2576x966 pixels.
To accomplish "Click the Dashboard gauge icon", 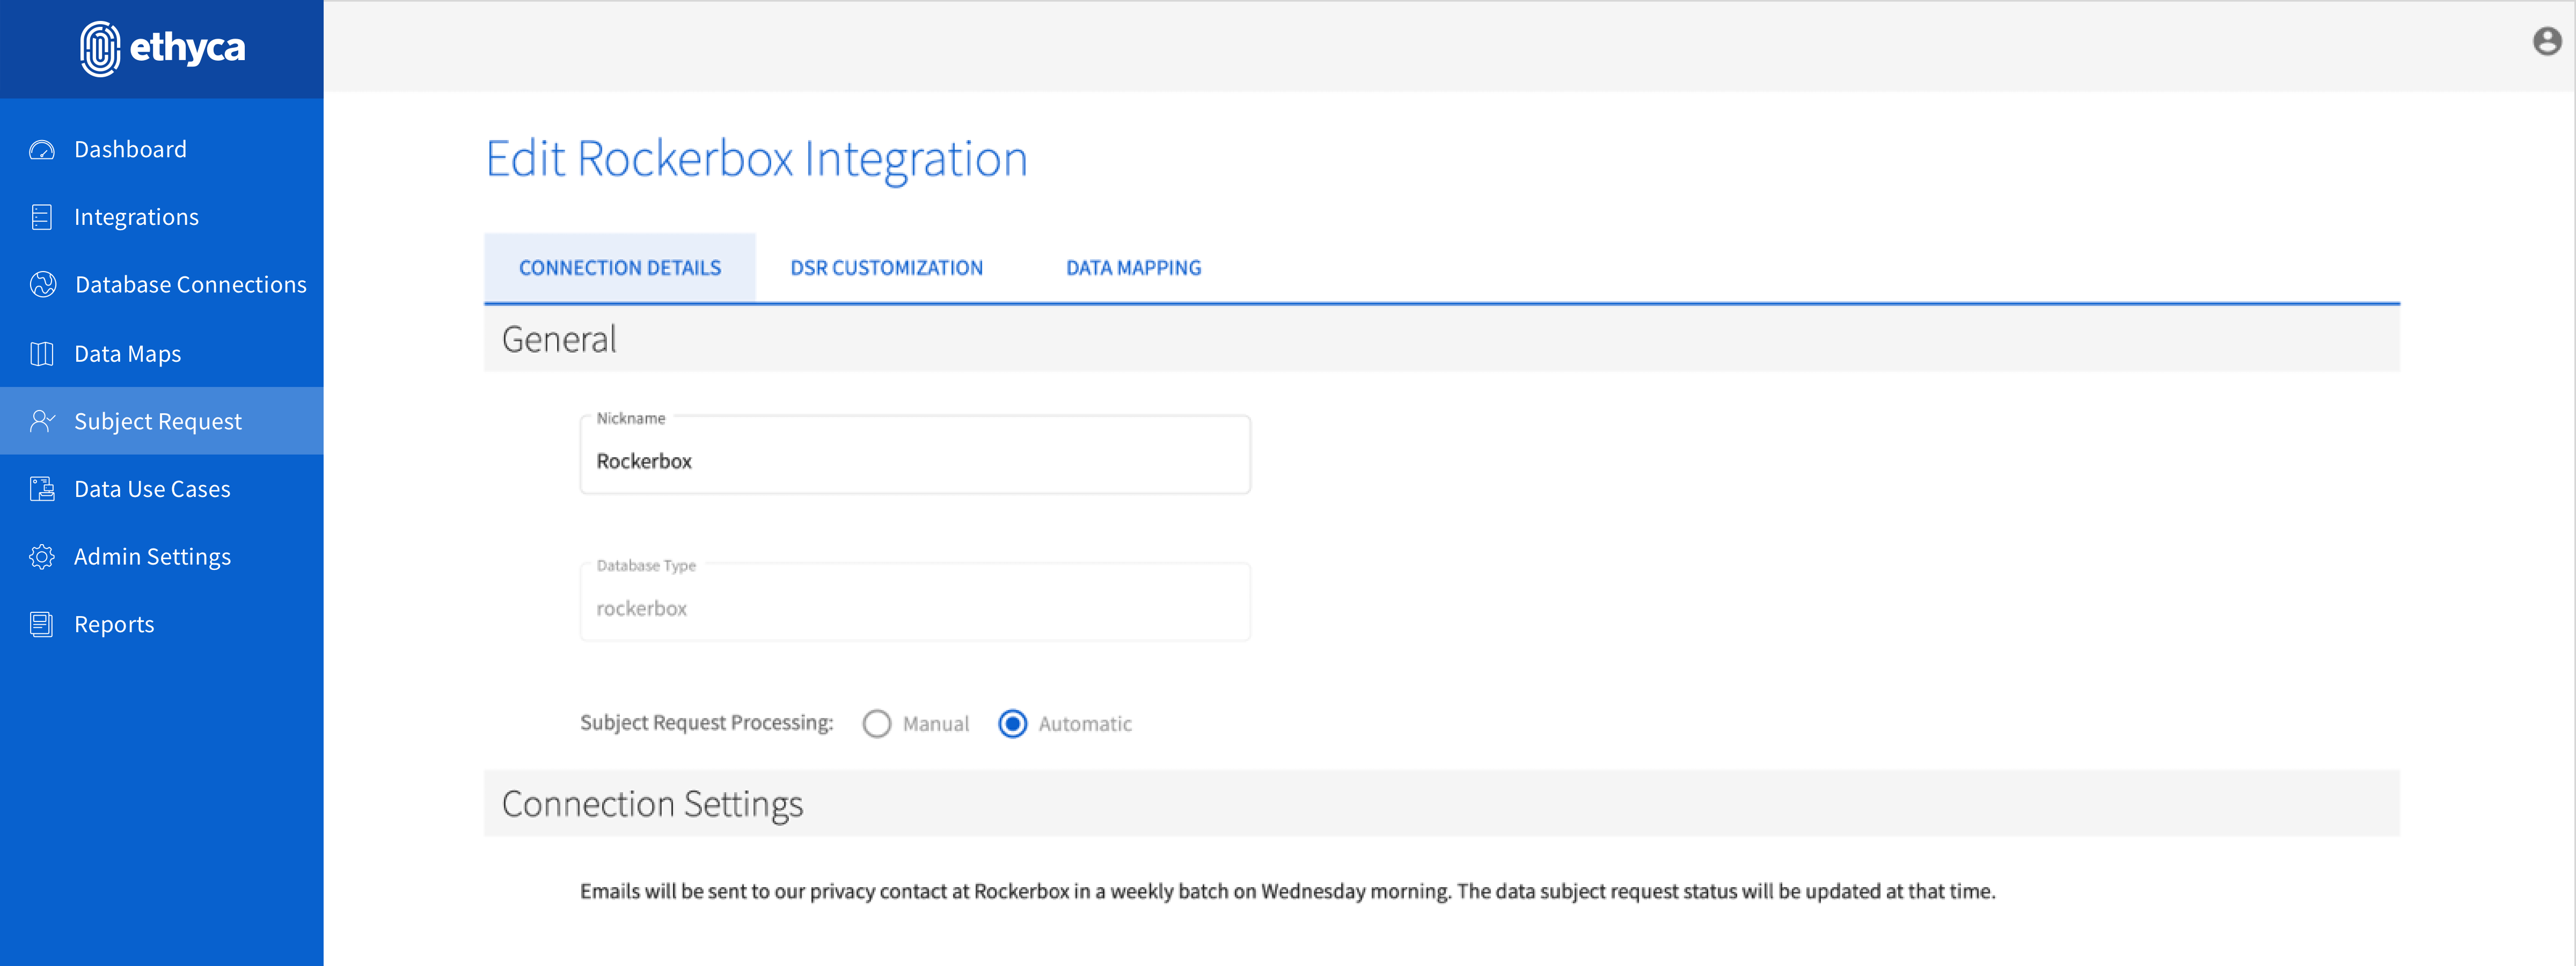I will tap(42, 150).
